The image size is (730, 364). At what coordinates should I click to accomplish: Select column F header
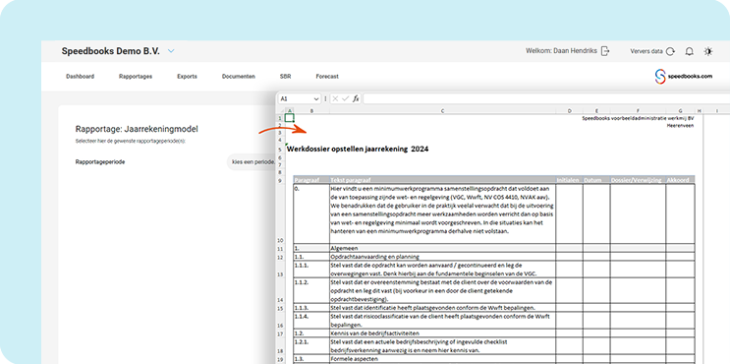[x=638, y=111]
